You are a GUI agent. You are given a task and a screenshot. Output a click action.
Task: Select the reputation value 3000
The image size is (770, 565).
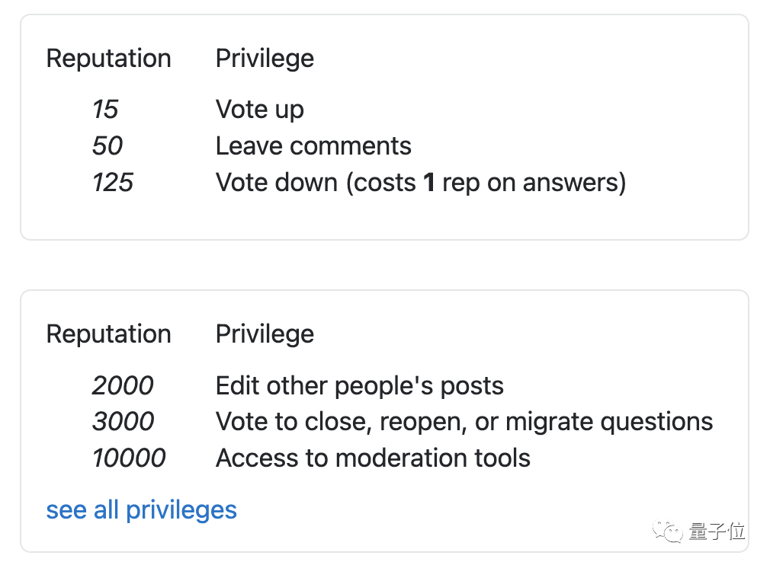(x=123, y=421)
